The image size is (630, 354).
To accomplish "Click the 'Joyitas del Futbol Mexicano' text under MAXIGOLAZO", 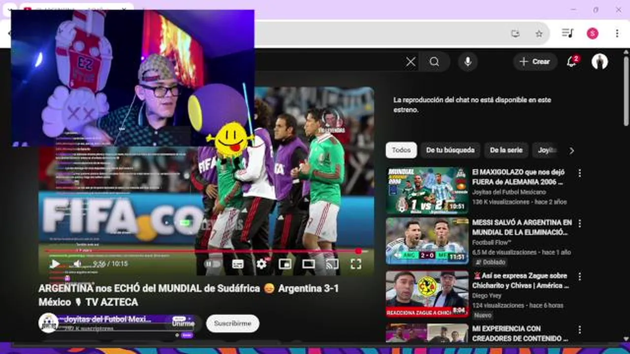I will 509,192.
